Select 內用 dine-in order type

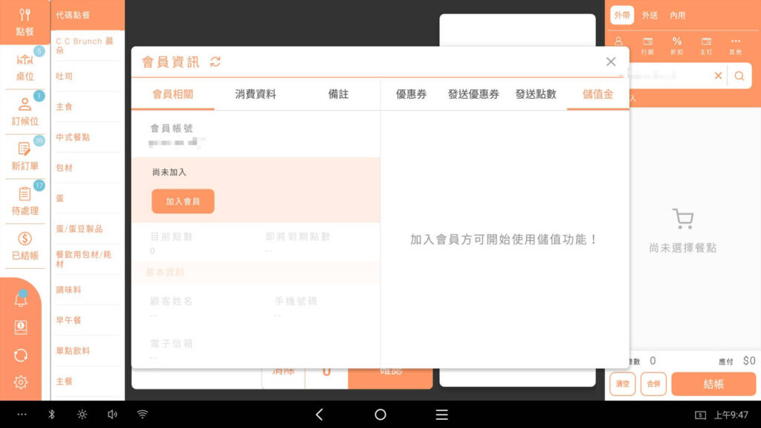pyautogui.click(x=678, y=16)
